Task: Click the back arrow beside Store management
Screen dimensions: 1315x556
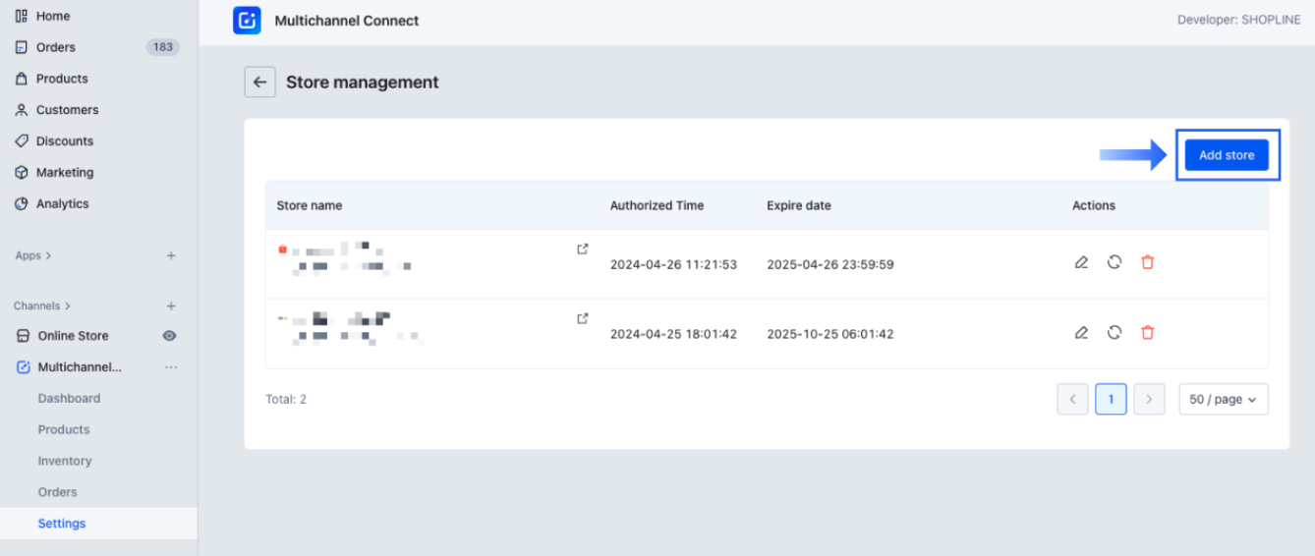Action: point(259,83)
